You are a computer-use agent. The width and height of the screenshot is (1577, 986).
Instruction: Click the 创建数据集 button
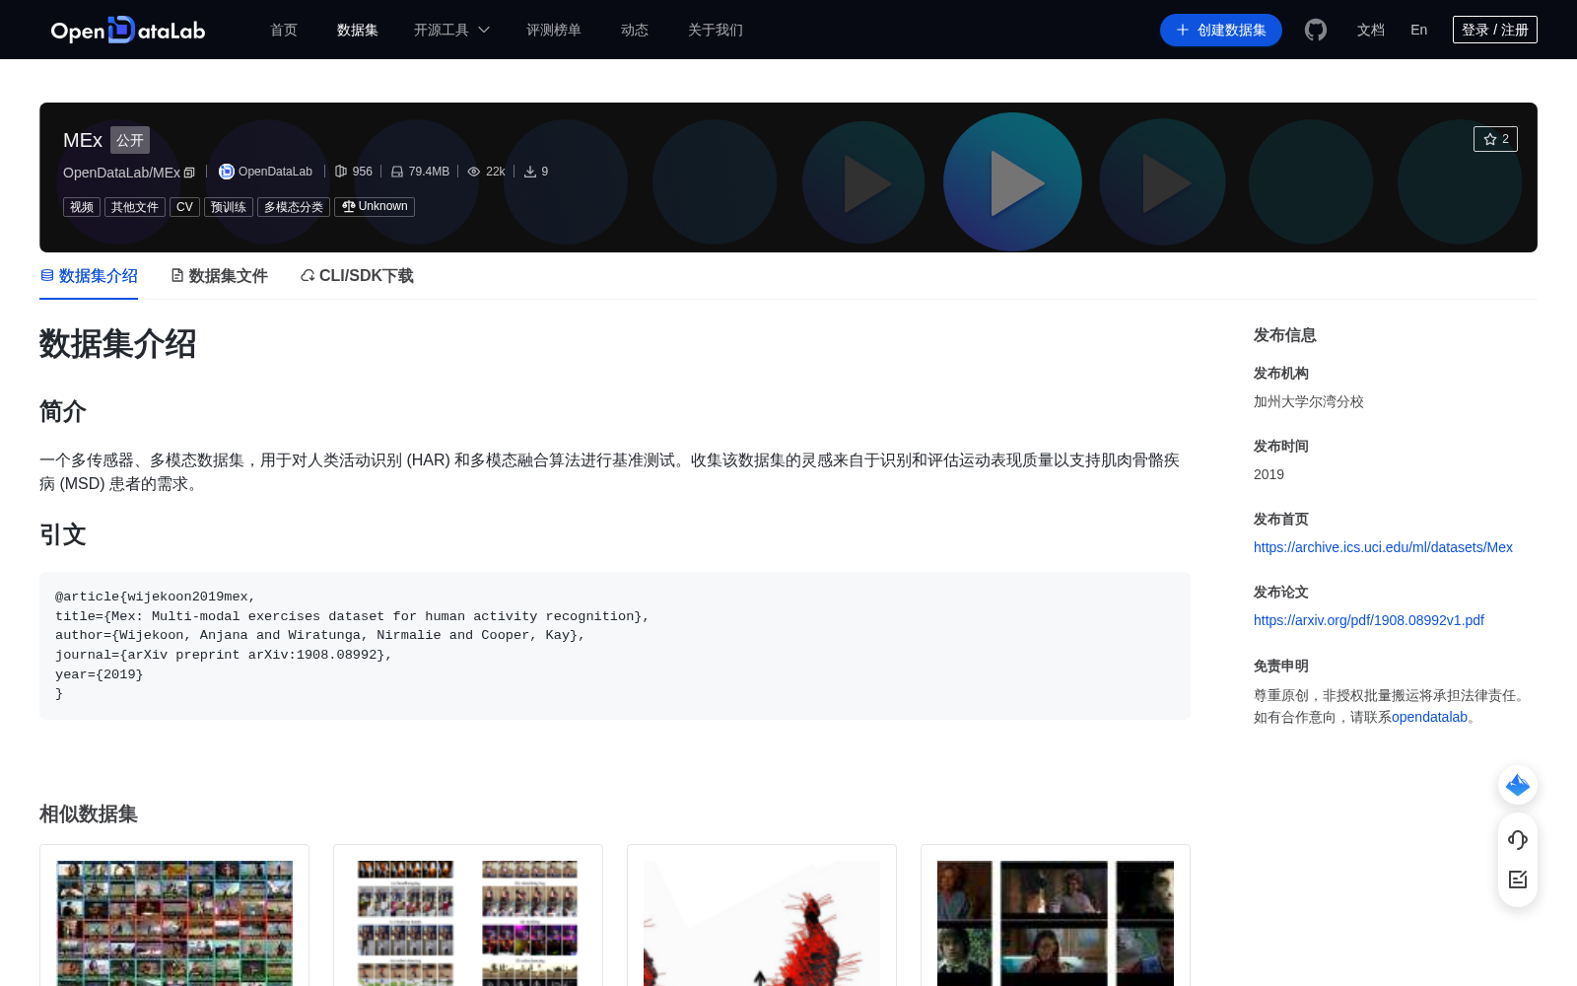point(1221,30)
